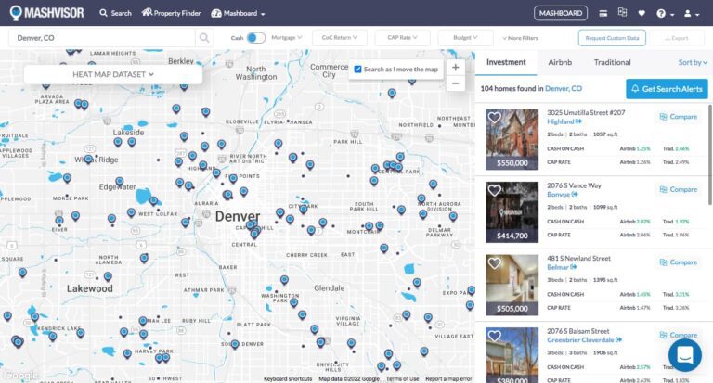
Task: Click the Request Custom Data button
Action: click(x=612, y=38)
